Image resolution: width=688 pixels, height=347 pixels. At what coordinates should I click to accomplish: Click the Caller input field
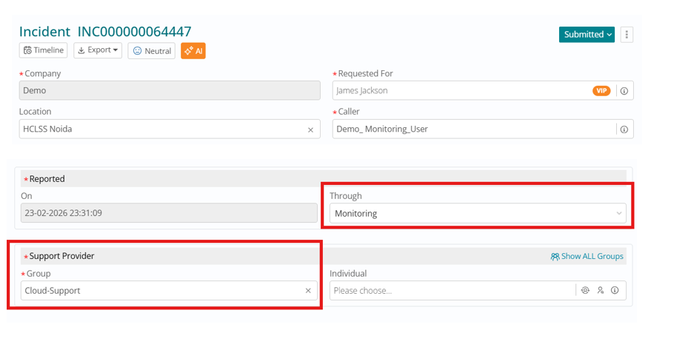[x=474, y=129]
